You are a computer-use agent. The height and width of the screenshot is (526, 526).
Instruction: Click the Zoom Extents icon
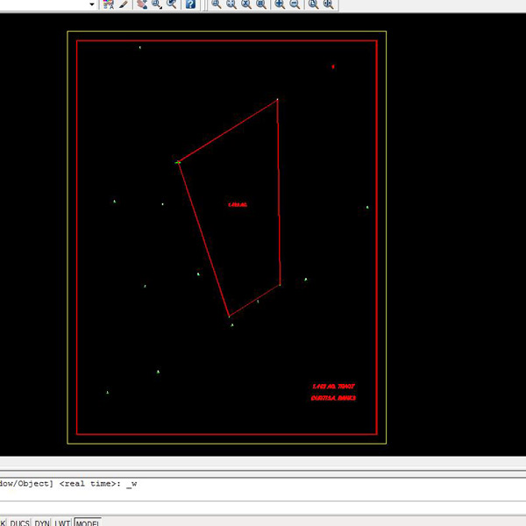(x=328, y=4)
